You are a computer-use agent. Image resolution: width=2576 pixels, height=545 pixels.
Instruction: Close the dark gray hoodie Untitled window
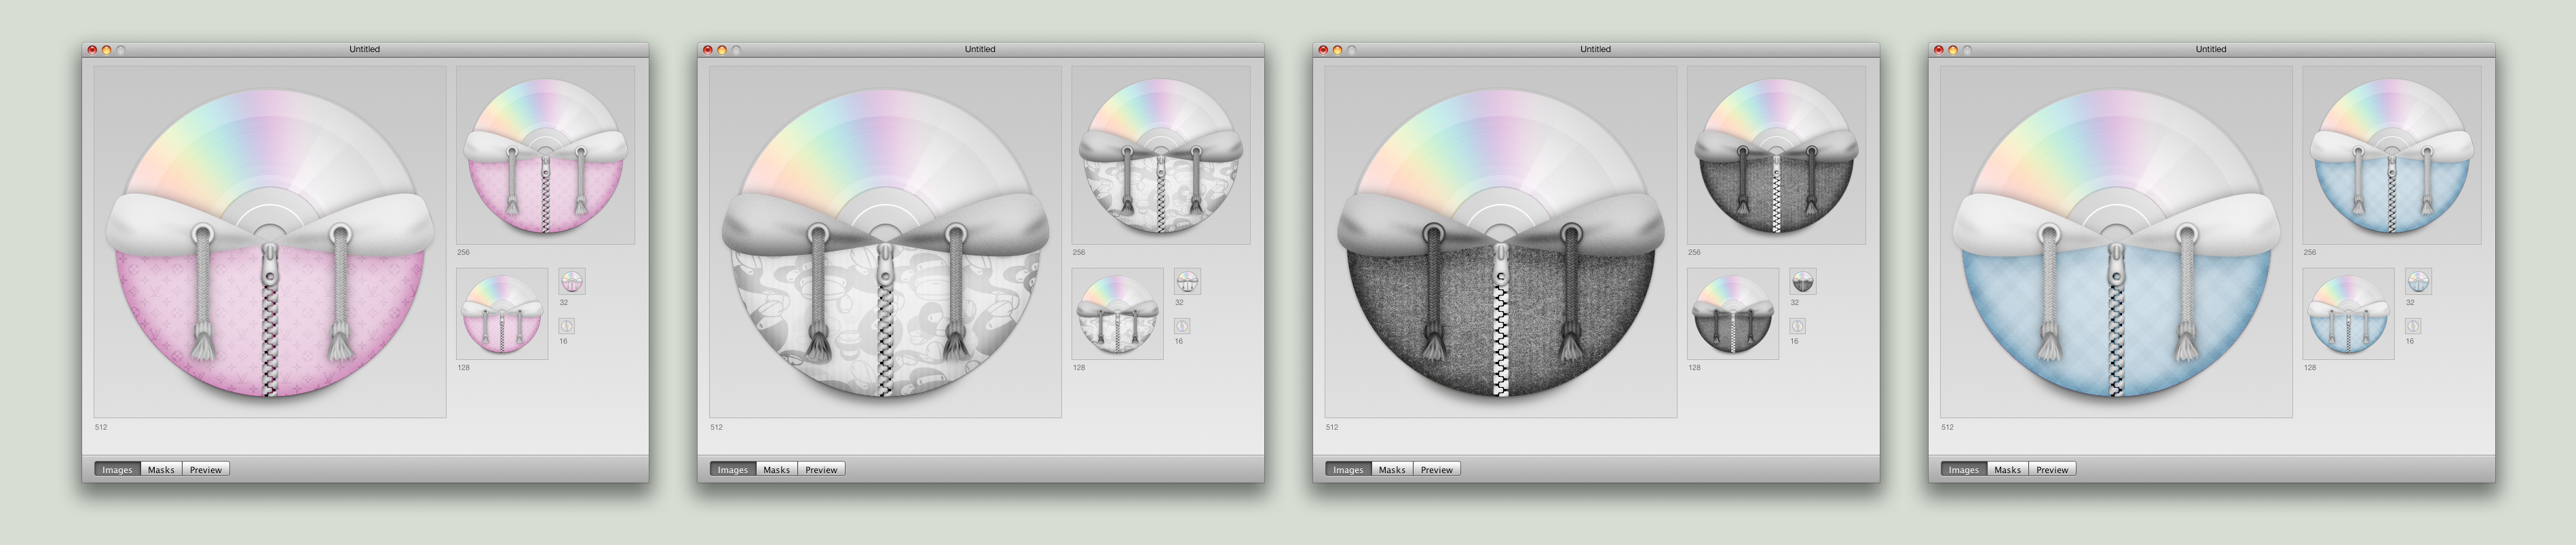tap(1323, 49)
